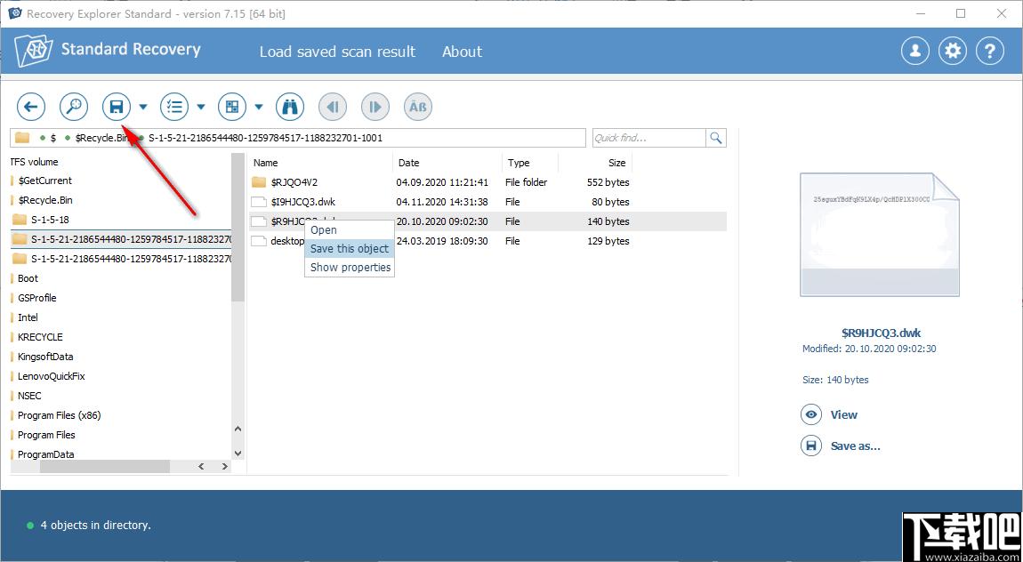Select Program Files (x86) in tree
Viewport: 1023px width, 562px height.
59,415
